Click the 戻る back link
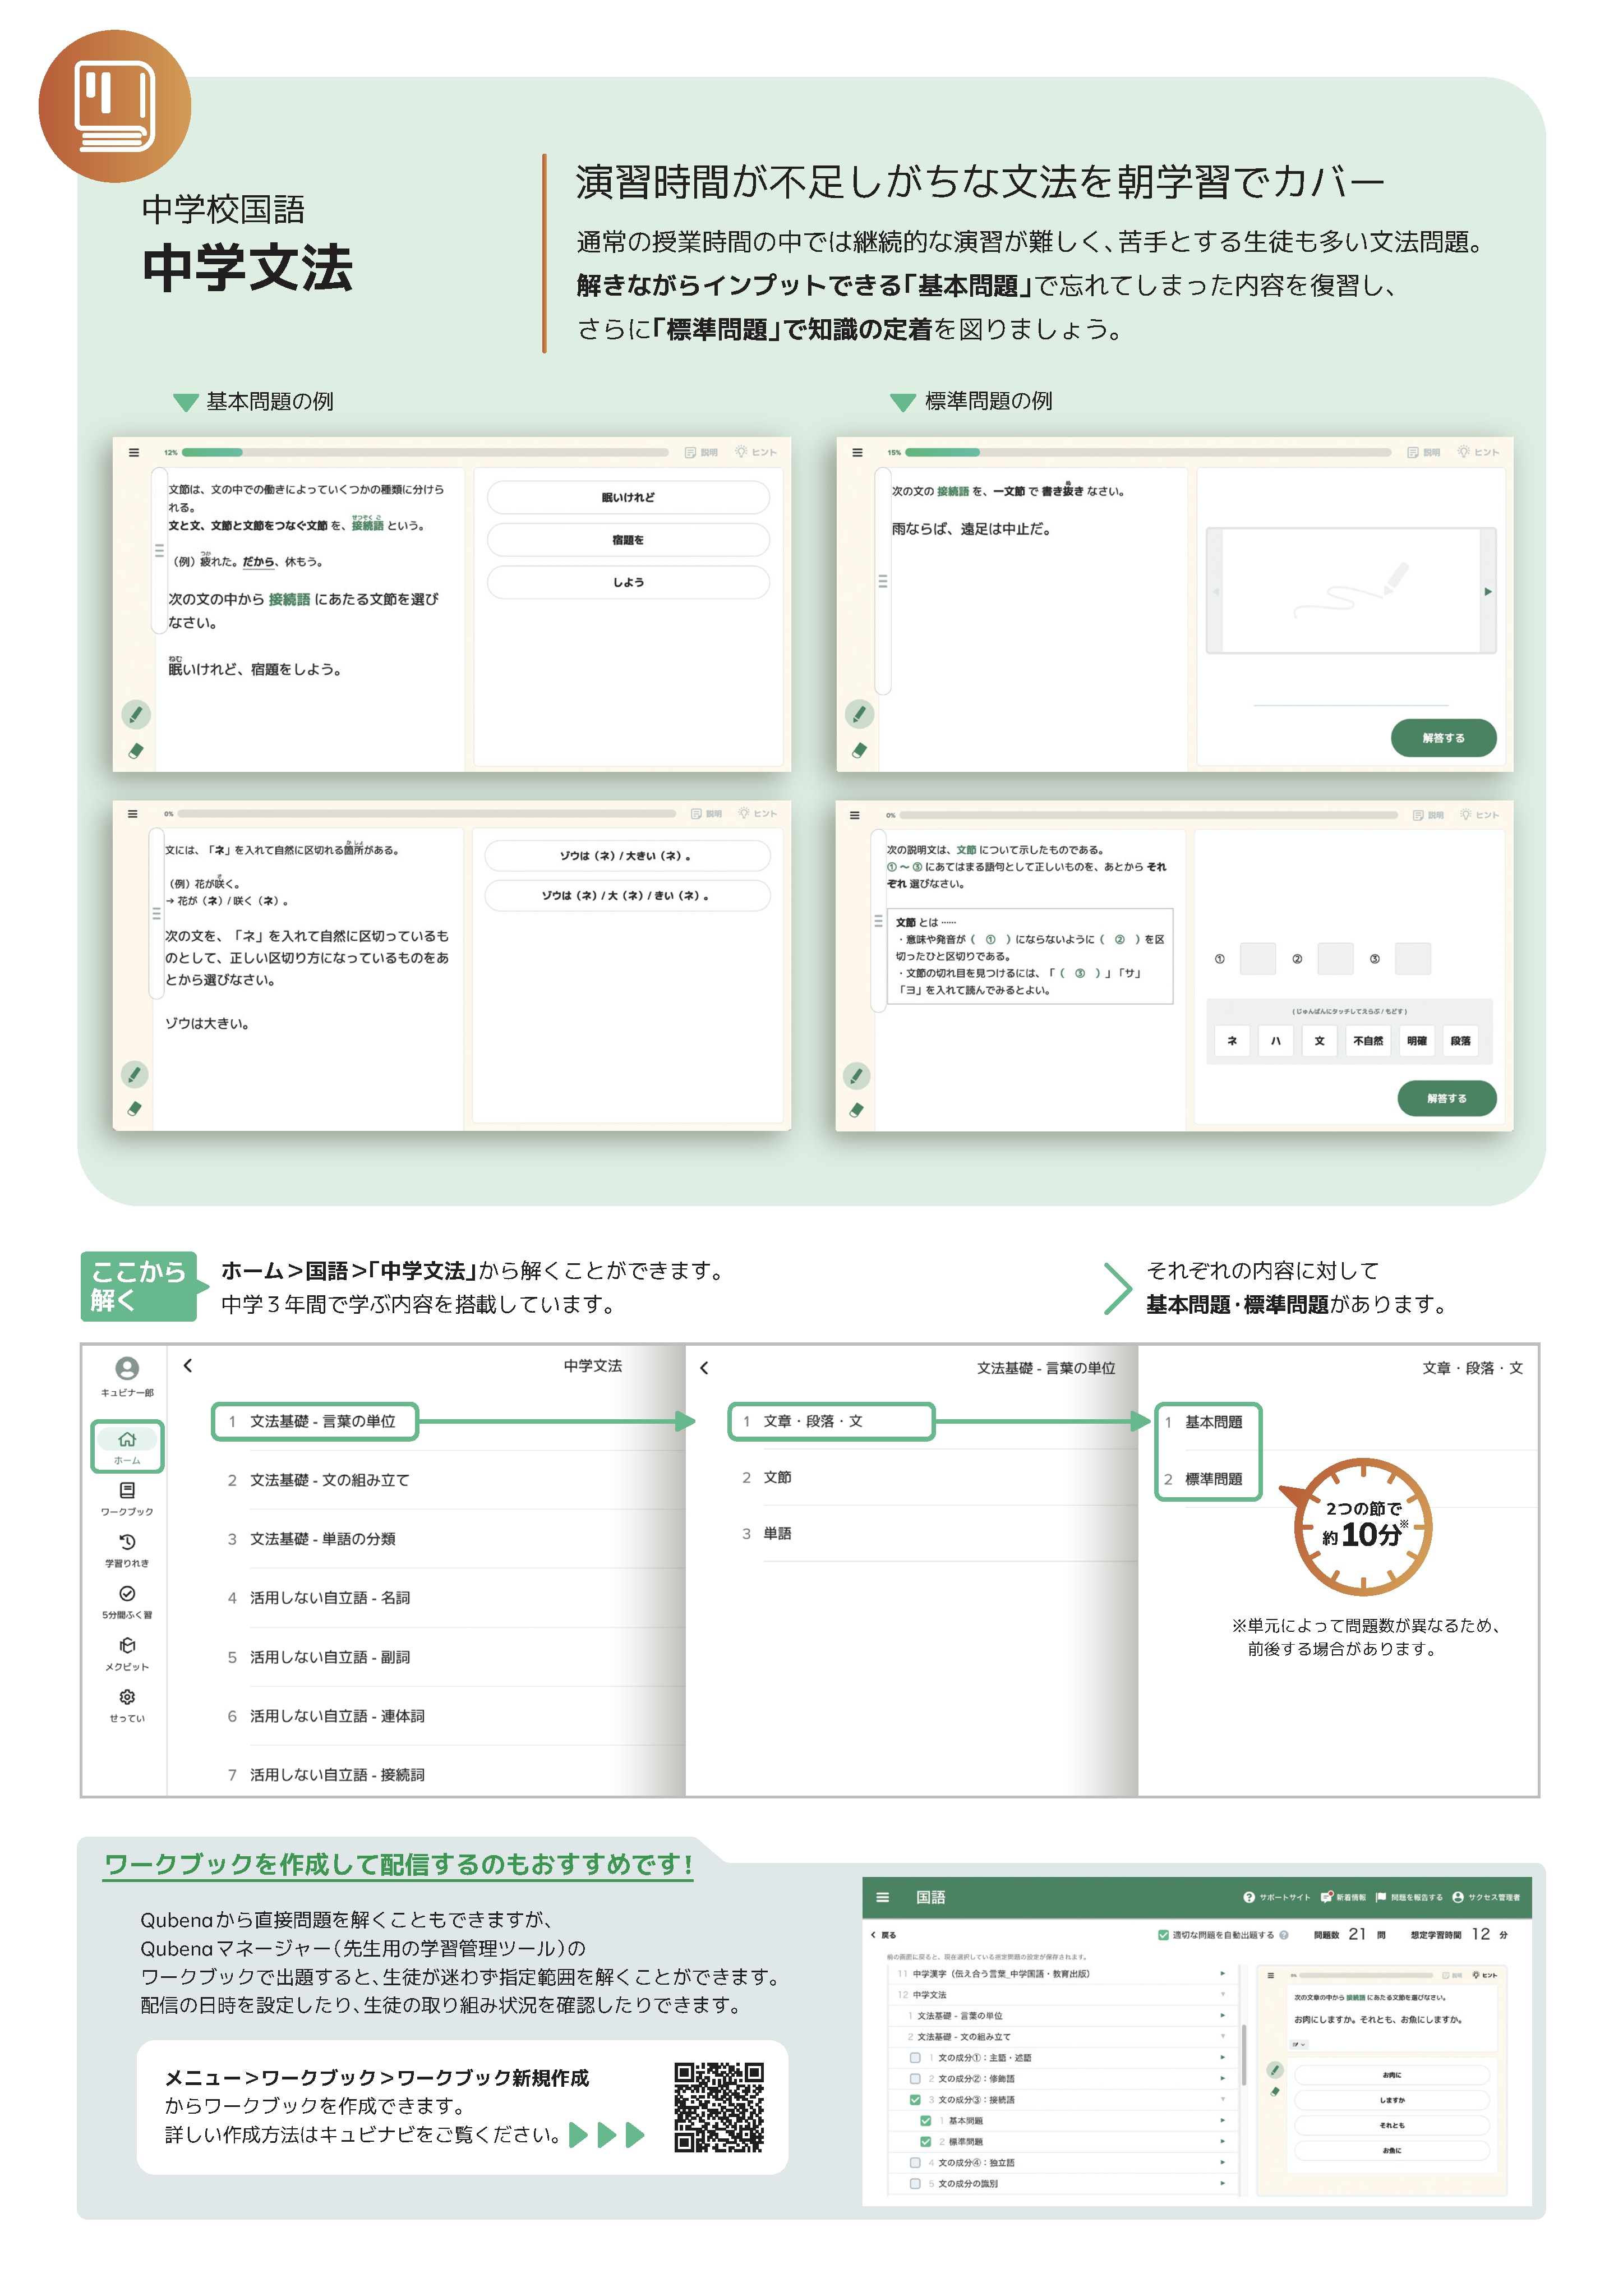 tap(883, 1935)
